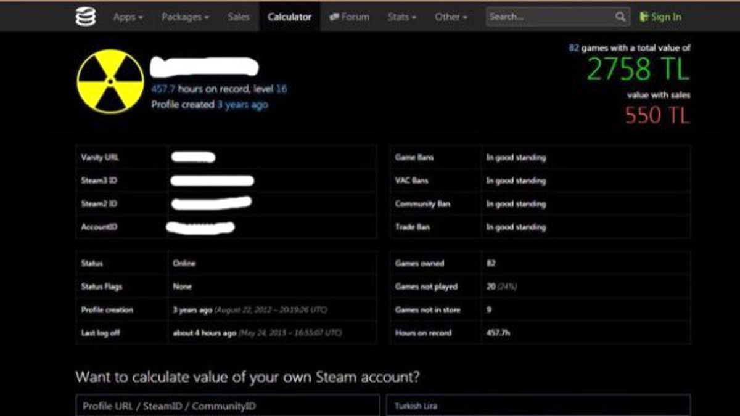Image resolution: width=740 pixels, height=416 pixels.
Task: Click the Trade Ban 'In good standing' value
Action: tap(516, 227)
